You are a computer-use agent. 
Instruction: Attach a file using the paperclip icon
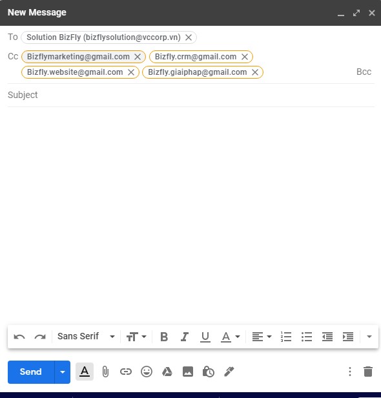(x=105, y=372)
